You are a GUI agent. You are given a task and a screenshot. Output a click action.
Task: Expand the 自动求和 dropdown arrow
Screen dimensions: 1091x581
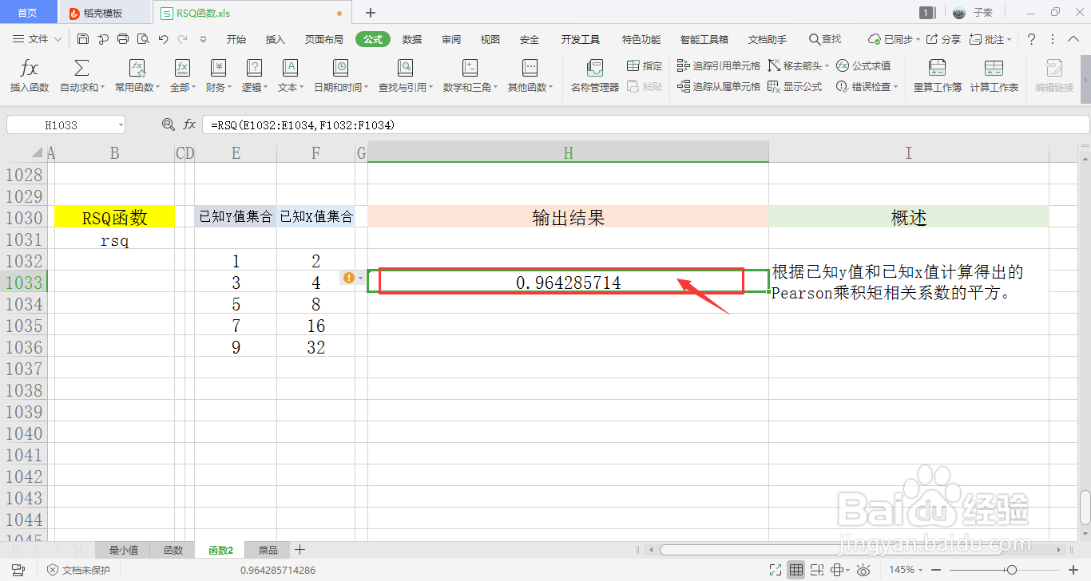tap(103, 88)
